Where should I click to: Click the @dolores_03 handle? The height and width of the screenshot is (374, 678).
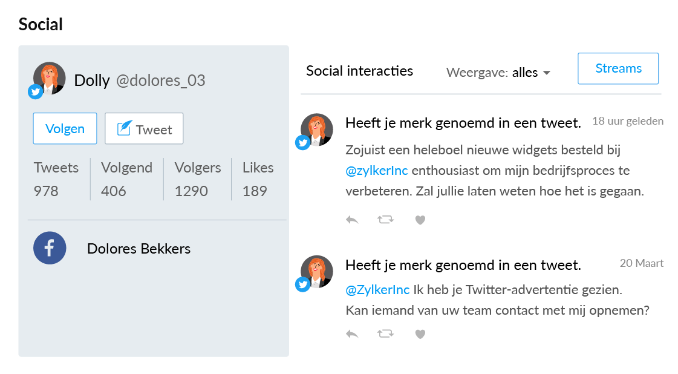161,80
